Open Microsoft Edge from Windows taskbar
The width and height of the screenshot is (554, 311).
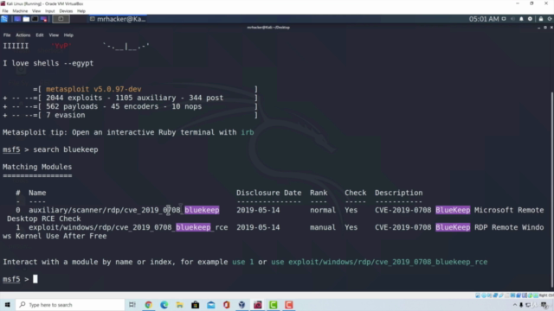(x=164, y=305)
